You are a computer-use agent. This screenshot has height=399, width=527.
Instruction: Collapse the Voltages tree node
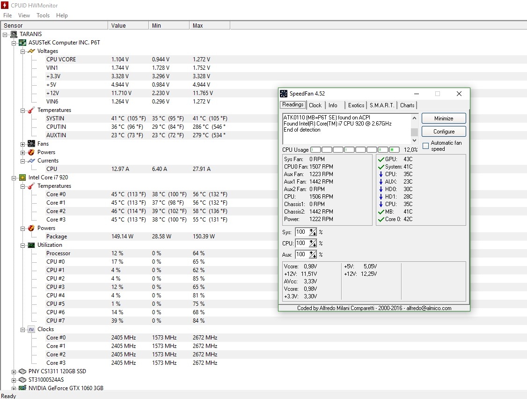pyautogui.click(x=22, y=51)
